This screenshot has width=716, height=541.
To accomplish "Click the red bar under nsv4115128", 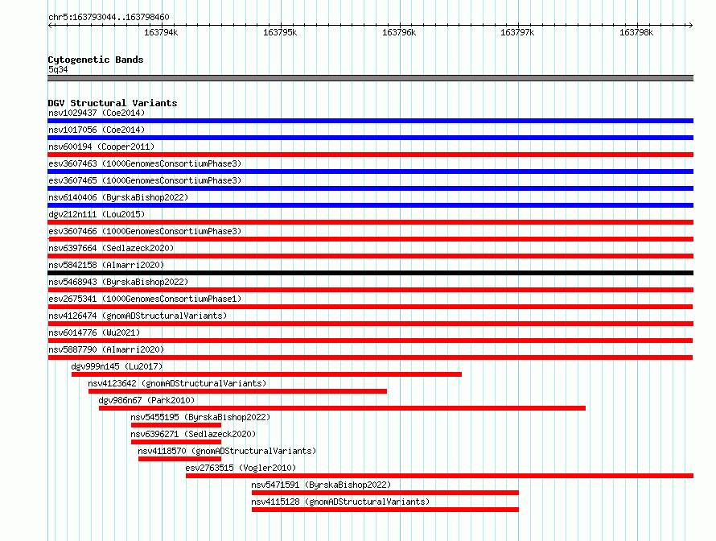I will pos(385,510).
